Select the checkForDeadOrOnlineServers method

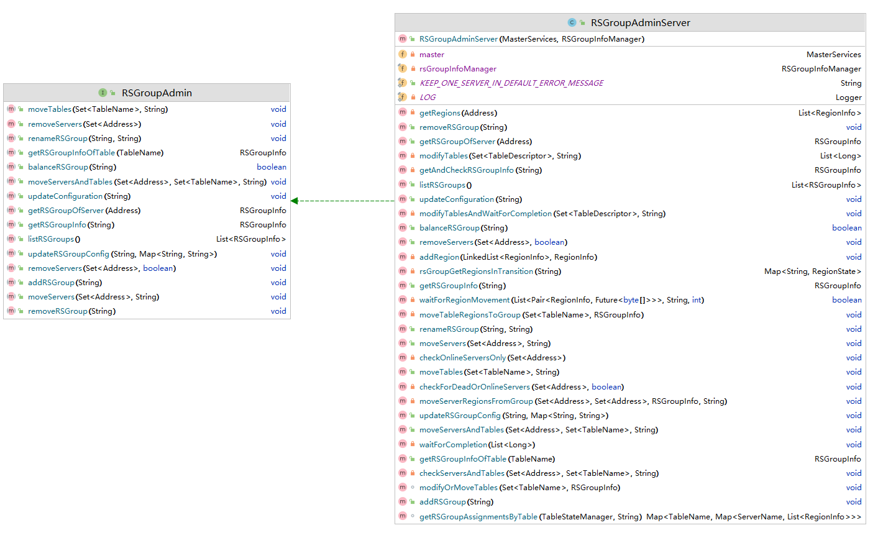coord(474,387)
